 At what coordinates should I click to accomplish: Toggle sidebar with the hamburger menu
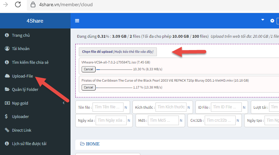(77, 21)
